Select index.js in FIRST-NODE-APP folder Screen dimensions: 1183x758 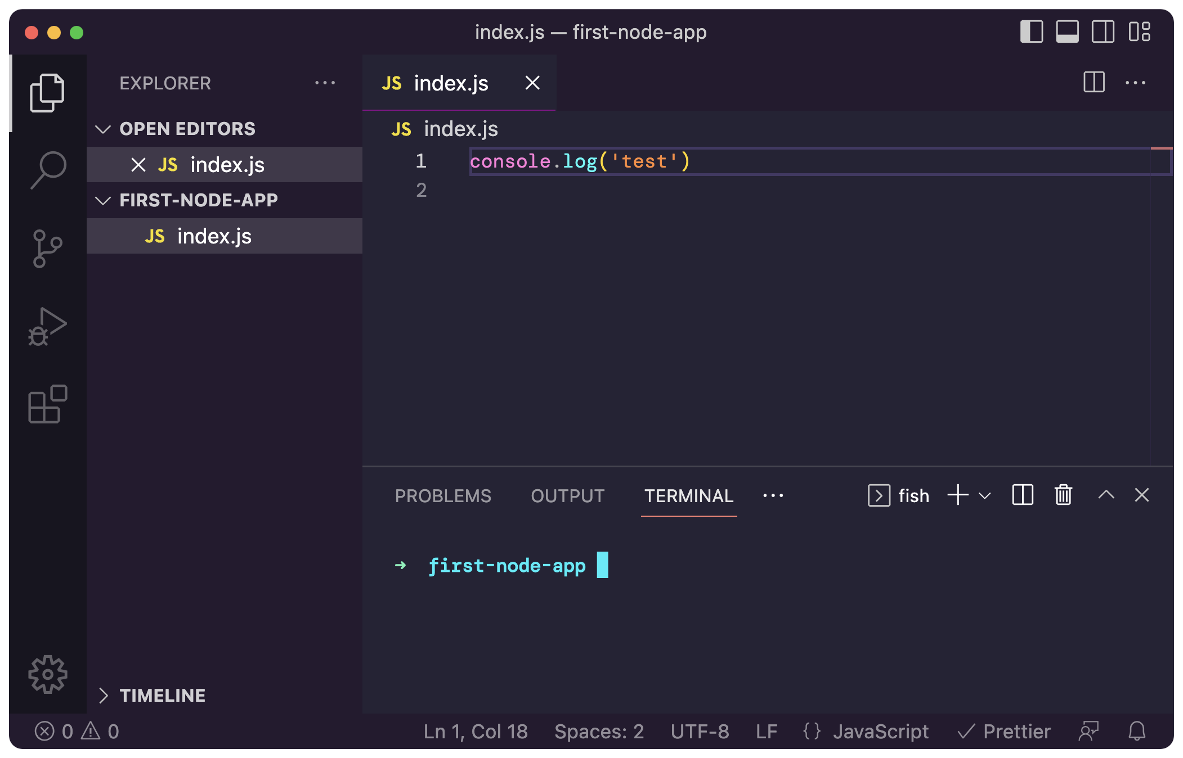pyautogui.click(x=214, y=236)
